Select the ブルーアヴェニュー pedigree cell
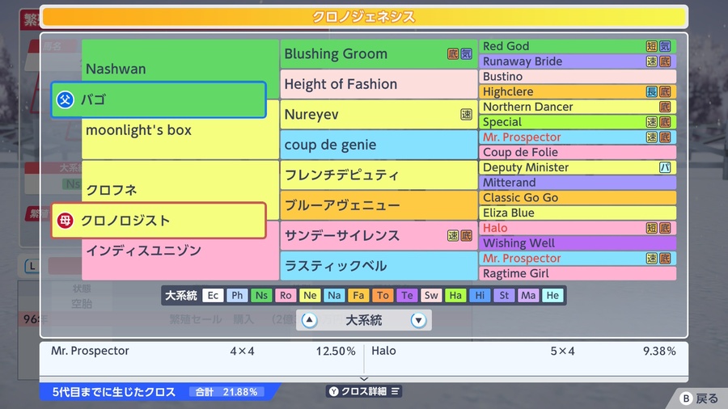Screen dimensions: 728x409 pos(379,205)
